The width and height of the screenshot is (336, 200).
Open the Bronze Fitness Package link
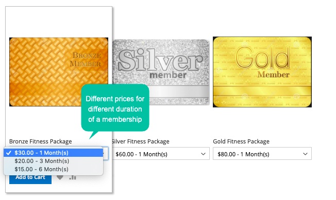pyautogui.click(x=41, y=141)
